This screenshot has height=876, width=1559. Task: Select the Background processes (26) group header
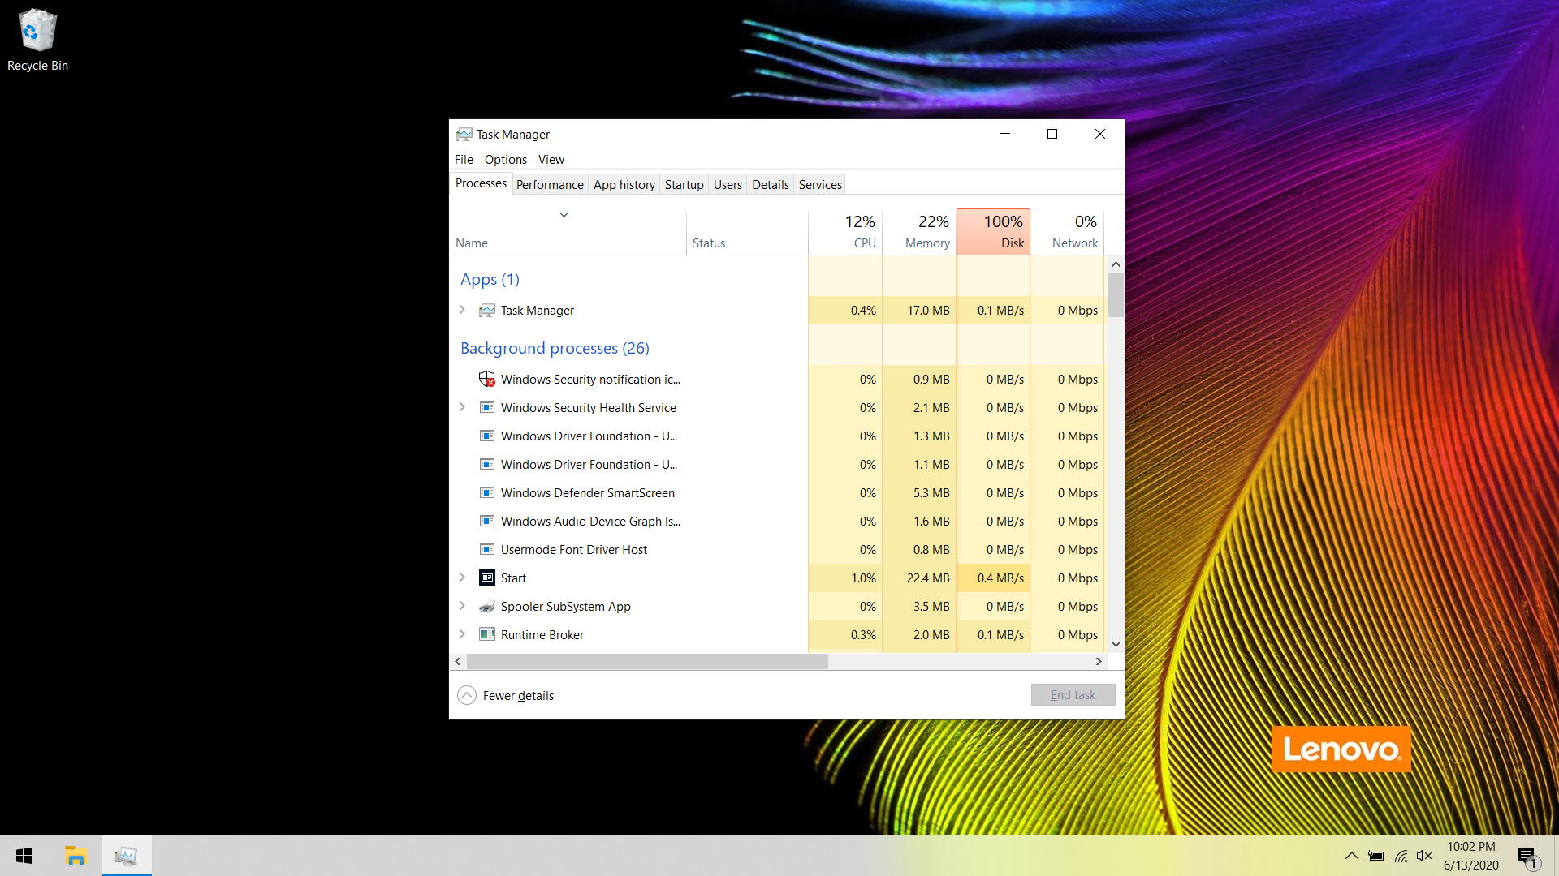point(555,349)
